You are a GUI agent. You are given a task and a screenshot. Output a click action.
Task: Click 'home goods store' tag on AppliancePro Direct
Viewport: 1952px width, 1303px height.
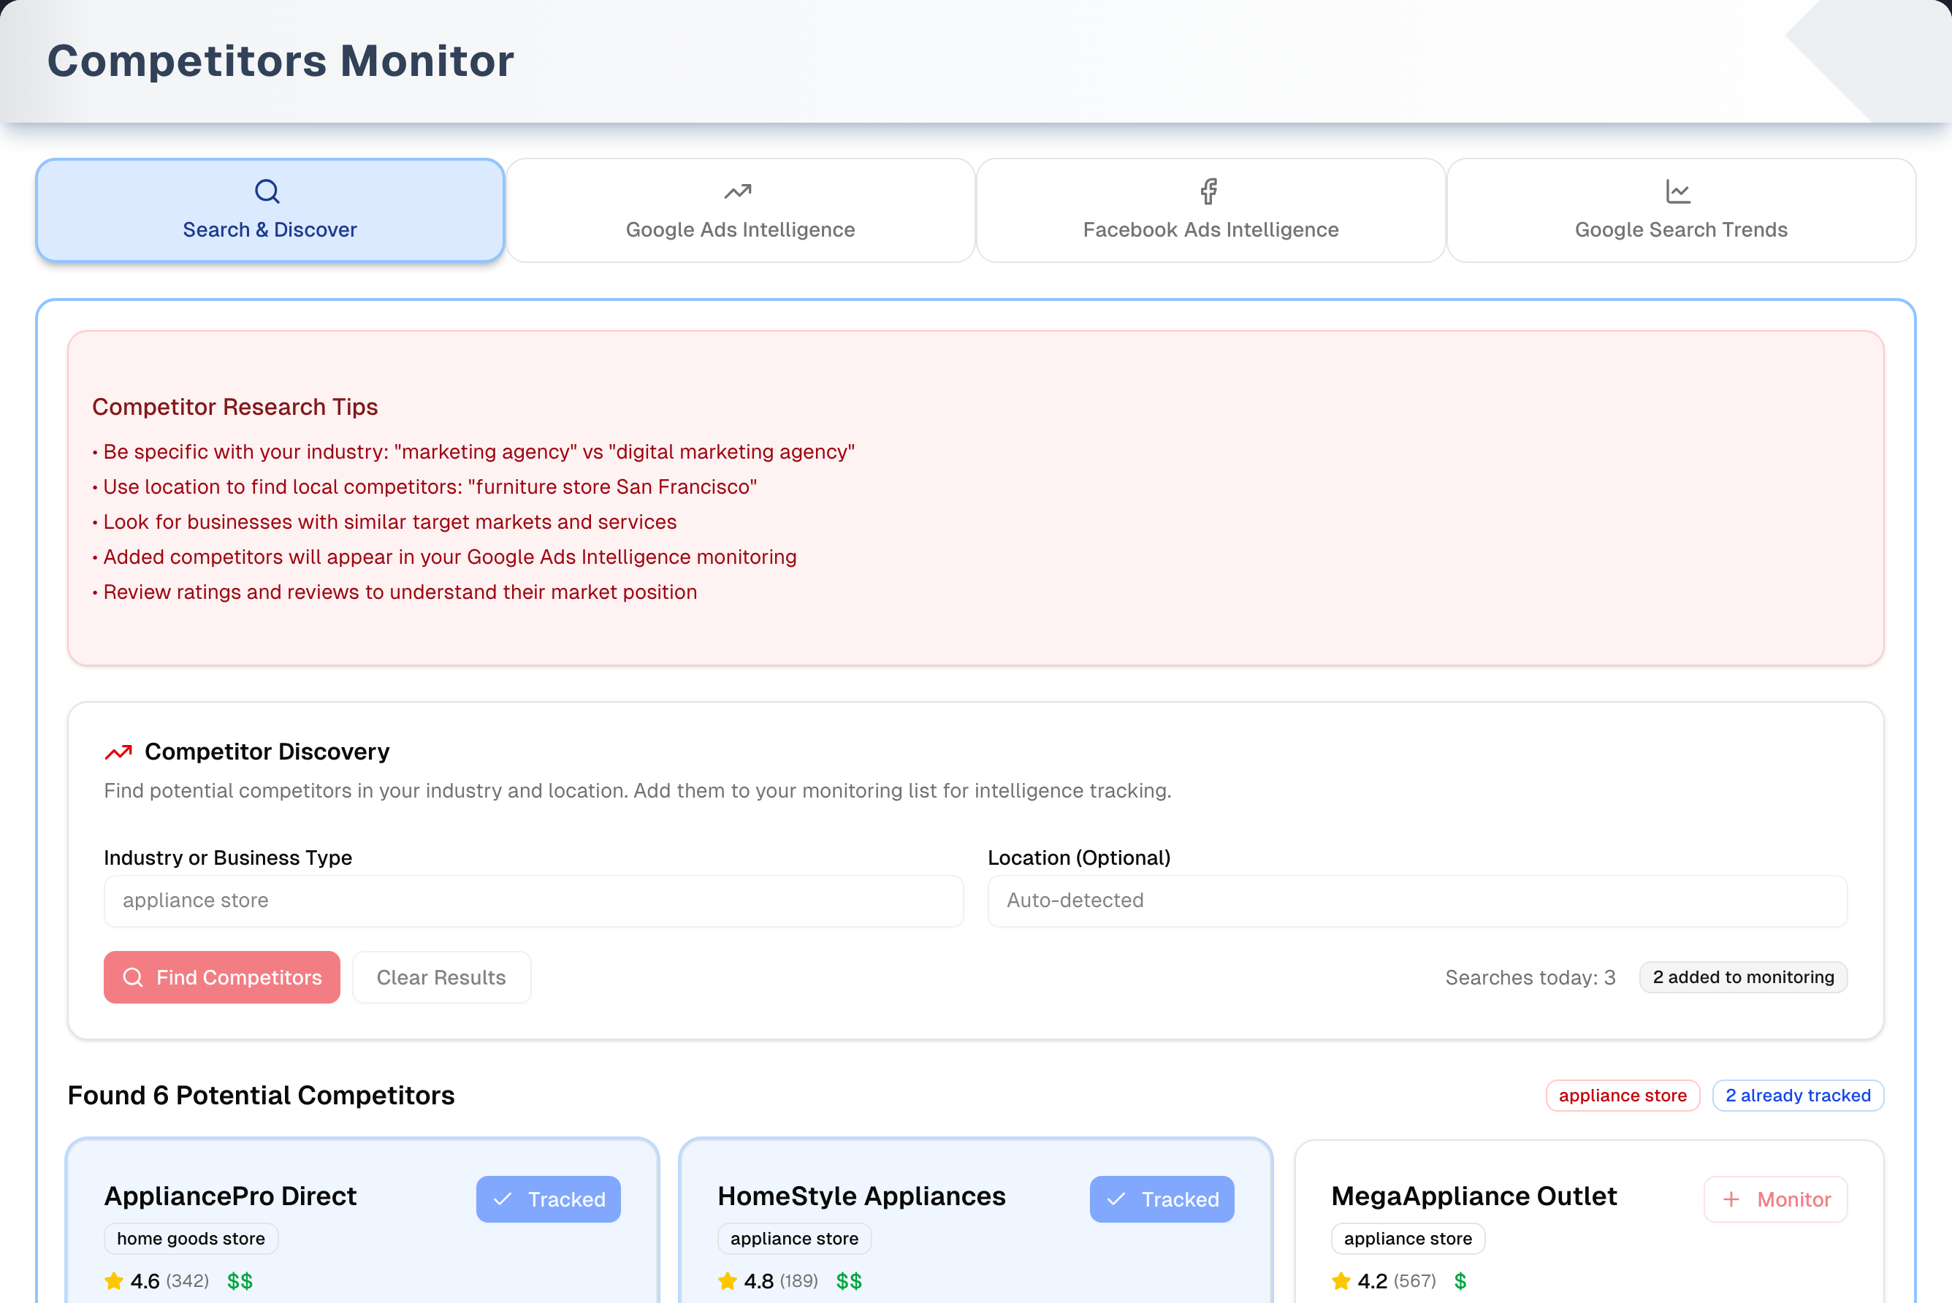(191, 1238)
